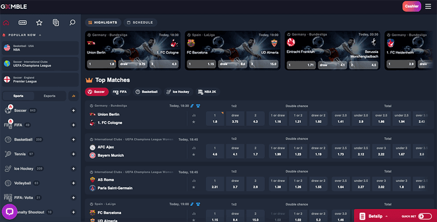
Task: Open the hamburger main menu
Action: (x=428, y=6)
